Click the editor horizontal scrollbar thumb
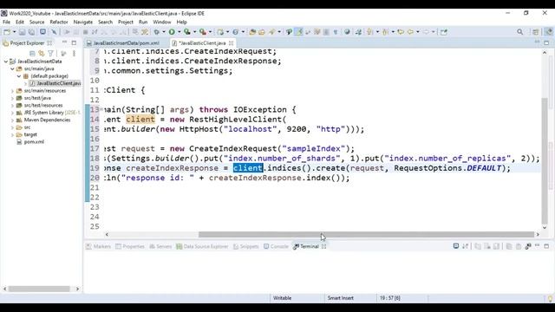Image resolution: width=555 pixels, height=312 pixels. (x=366, y=234)
